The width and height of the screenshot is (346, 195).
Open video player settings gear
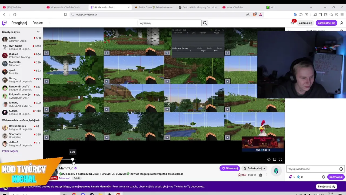click(x=269, y=159)
